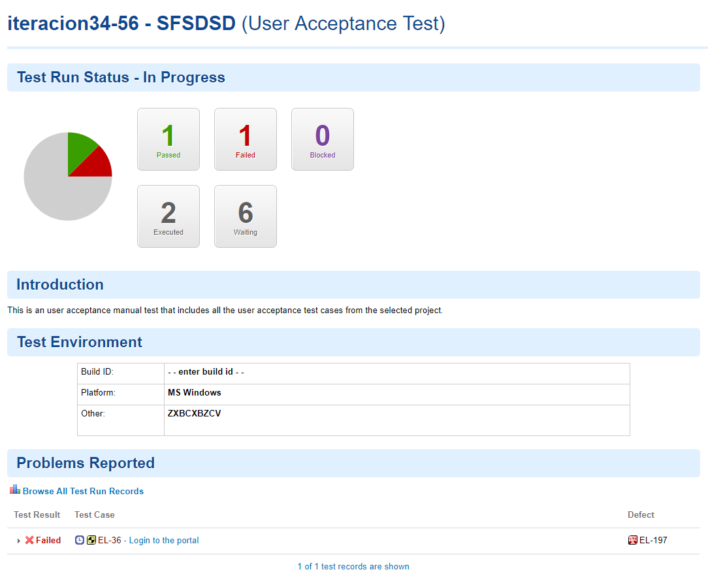Viewport: 708px width, 574px height.
Task: Click the introduction paragraph about user acceptance tests
Action: coord(225,310)
